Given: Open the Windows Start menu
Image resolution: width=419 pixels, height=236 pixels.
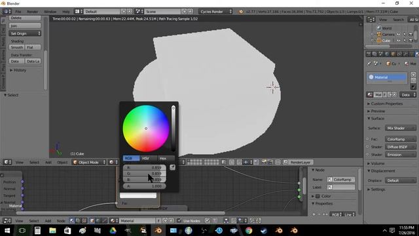Looking at the screenshot, I should (x=7, y=230).
